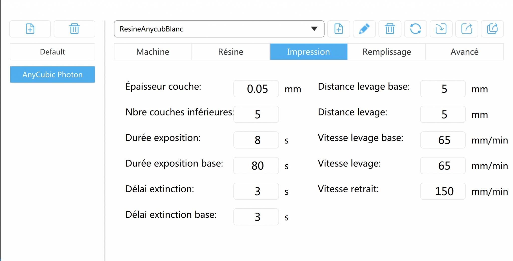Add a new machine profile in sidebar
Screen dimensions: 513x261
tap(30, 29)
